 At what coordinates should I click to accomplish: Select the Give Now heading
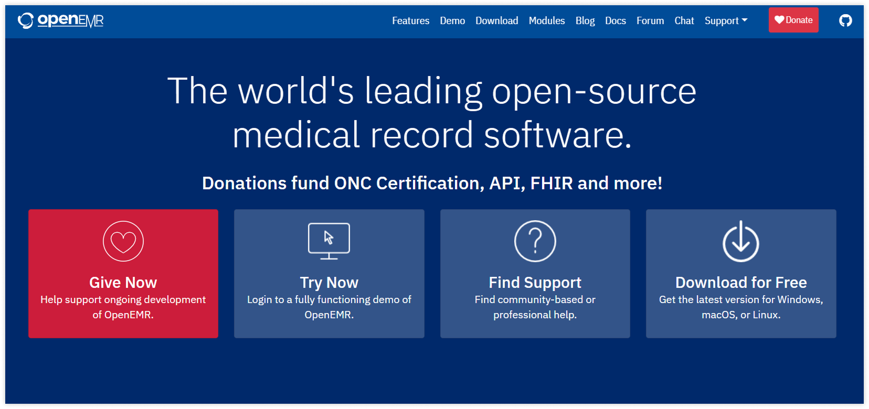tap(123, 283)
